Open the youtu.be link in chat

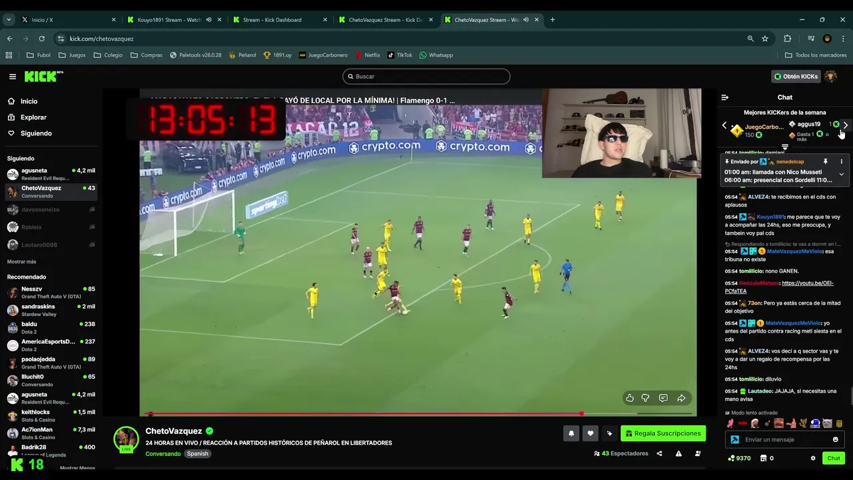coord(779,287)
